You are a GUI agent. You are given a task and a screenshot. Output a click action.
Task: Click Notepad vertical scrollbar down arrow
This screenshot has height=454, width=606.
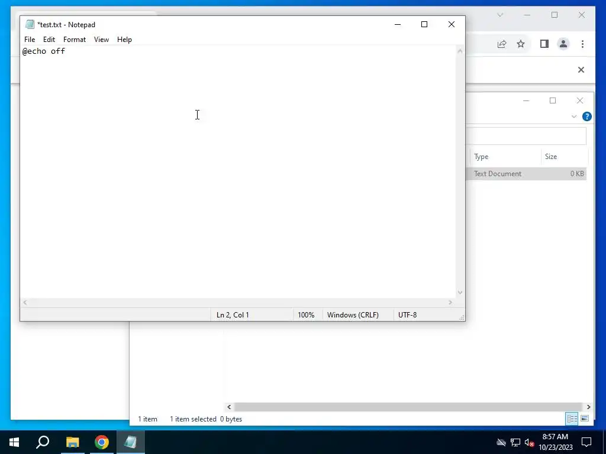460,292
